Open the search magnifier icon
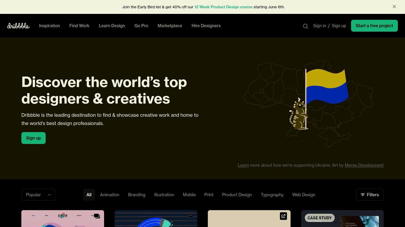Screen dimensions: 405x227 point(305,26)
